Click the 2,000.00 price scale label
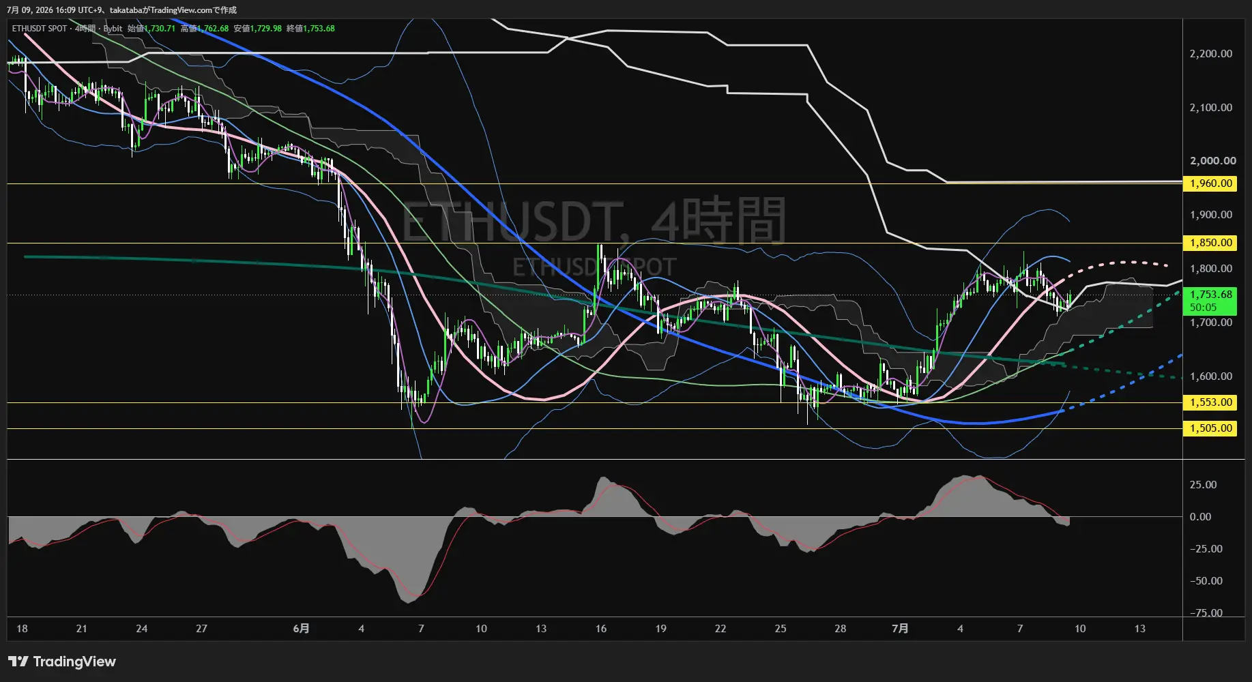 pos(1212,161)
